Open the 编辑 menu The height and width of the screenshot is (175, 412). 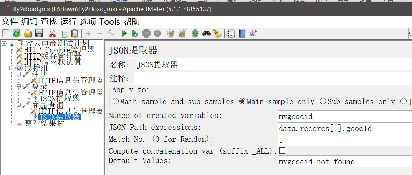[x=30, y=21]
